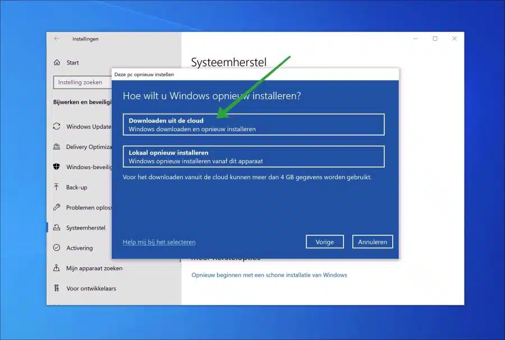
Task: Click the Back-up arrow icon
Action: pos(57,187)
